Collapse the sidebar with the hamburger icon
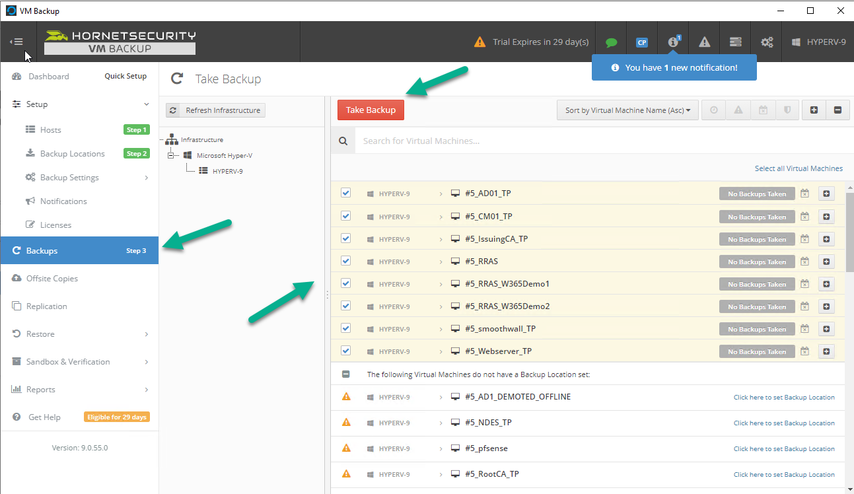Viewport: 854px width, 494px height. [16, 42]
